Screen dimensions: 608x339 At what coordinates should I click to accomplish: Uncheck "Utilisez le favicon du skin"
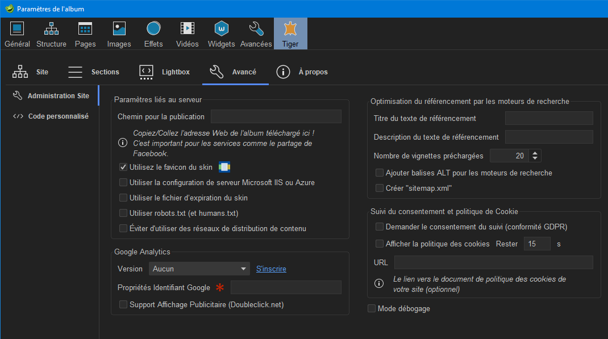[123, 167]
